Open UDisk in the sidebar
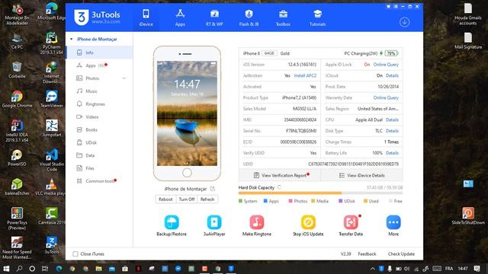 point(91,142)
